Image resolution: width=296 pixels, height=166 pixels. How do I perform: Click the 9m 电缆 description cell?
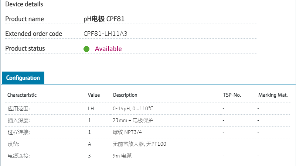click(122, 156)
